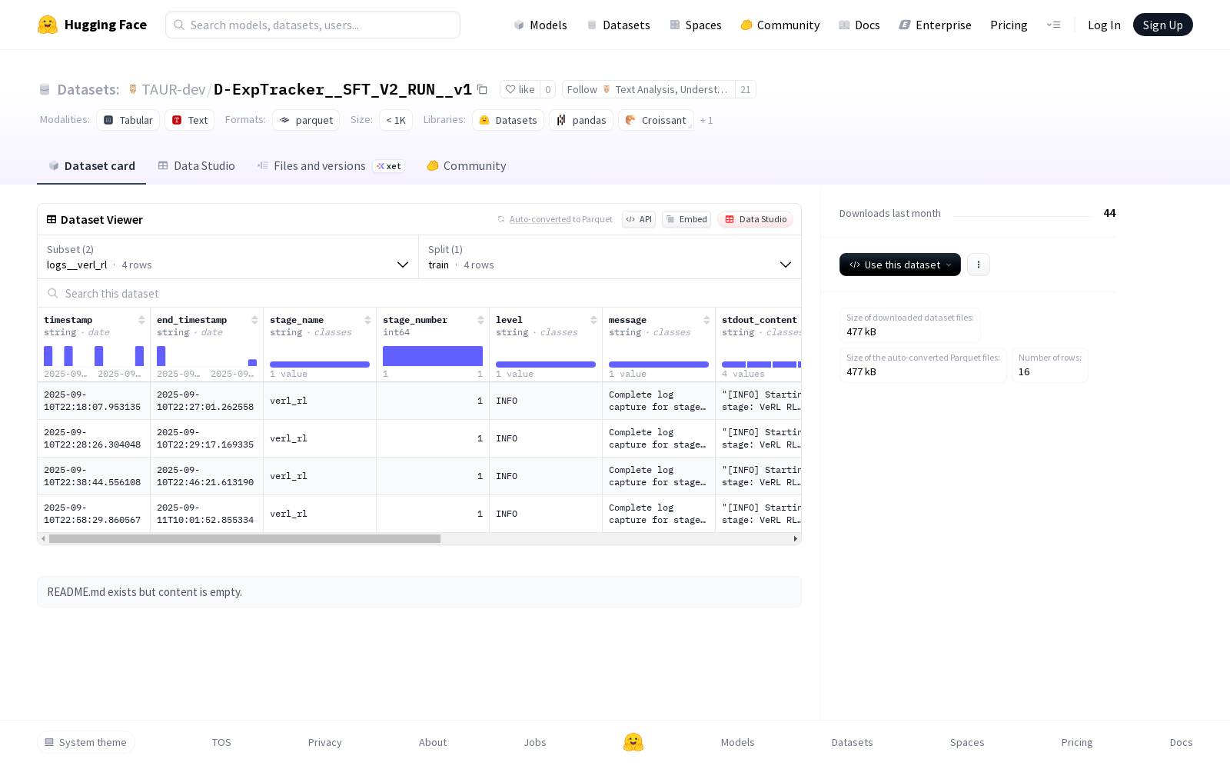Sort by the message column arrows
1230x769 pixels.
(x=706, y=320)
